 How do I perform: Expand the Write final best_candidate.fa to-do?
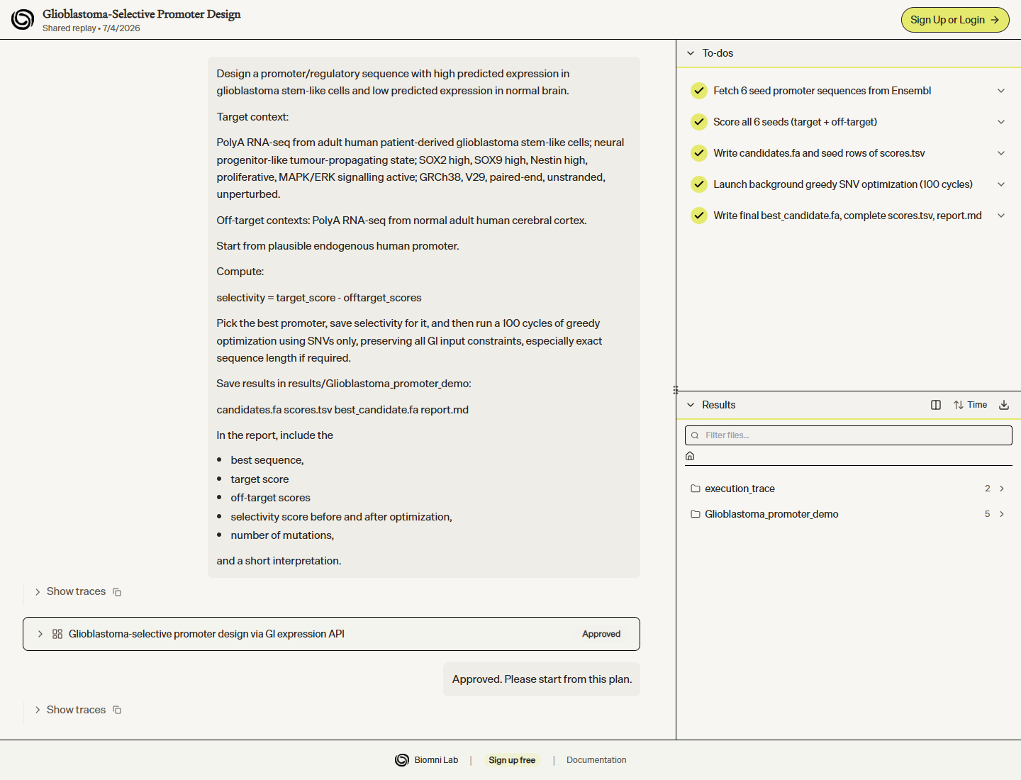click(1001, 216)
